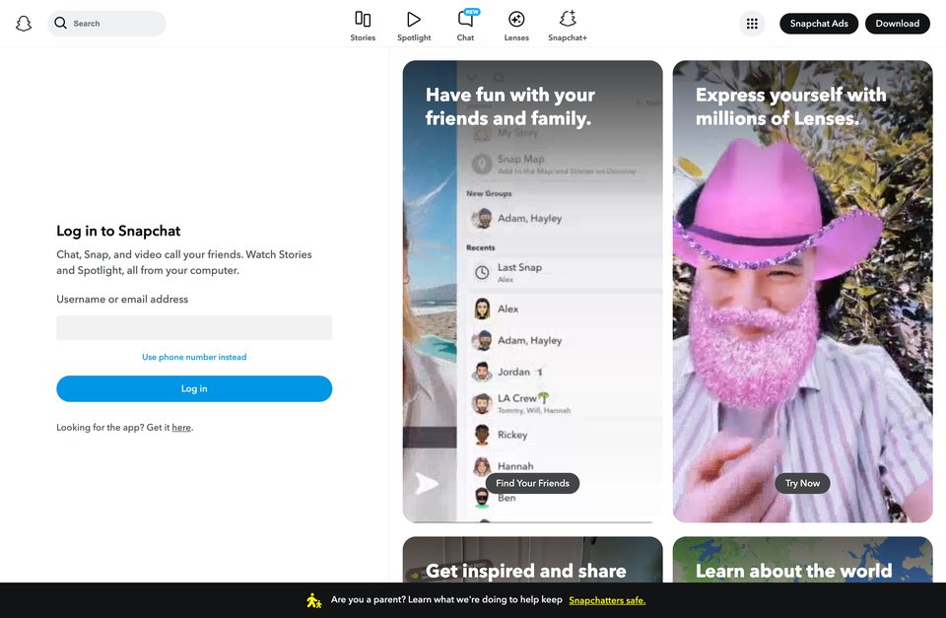Image resolution: width=946 pixels, height=618 pixels.
Task: Click the Alex avatar in friends list
Action: 482,309
